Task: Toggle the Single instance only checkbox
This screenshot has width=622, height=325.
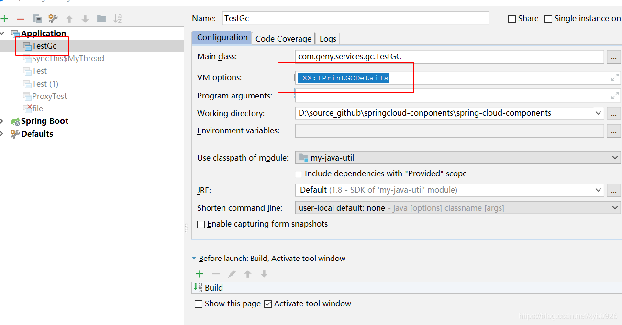Action: tap(548, 19)
